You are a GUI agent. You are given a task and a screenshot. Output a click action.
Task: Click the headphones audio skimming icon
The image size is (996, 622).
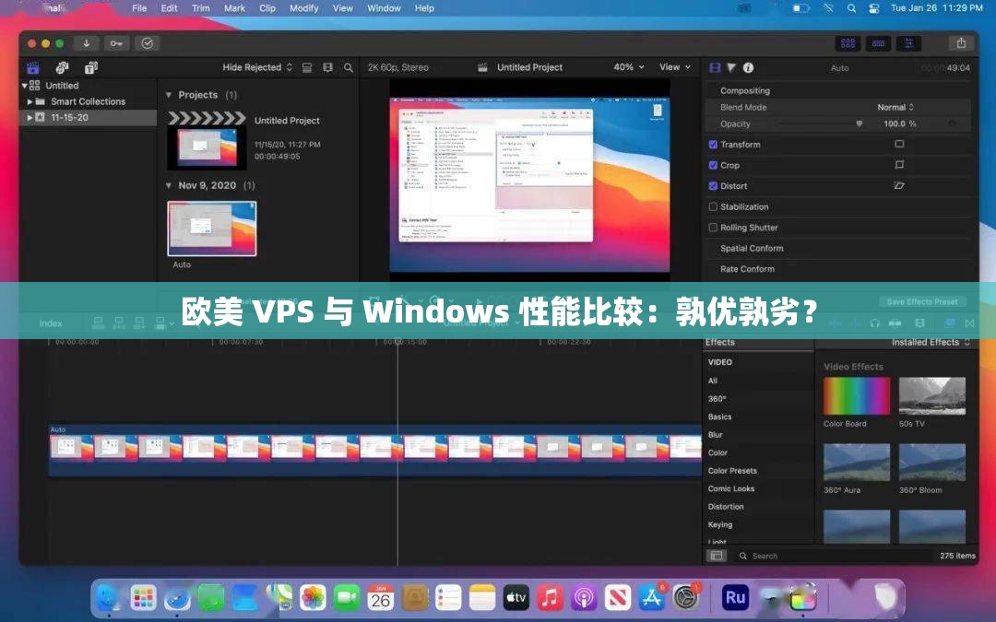874,323
